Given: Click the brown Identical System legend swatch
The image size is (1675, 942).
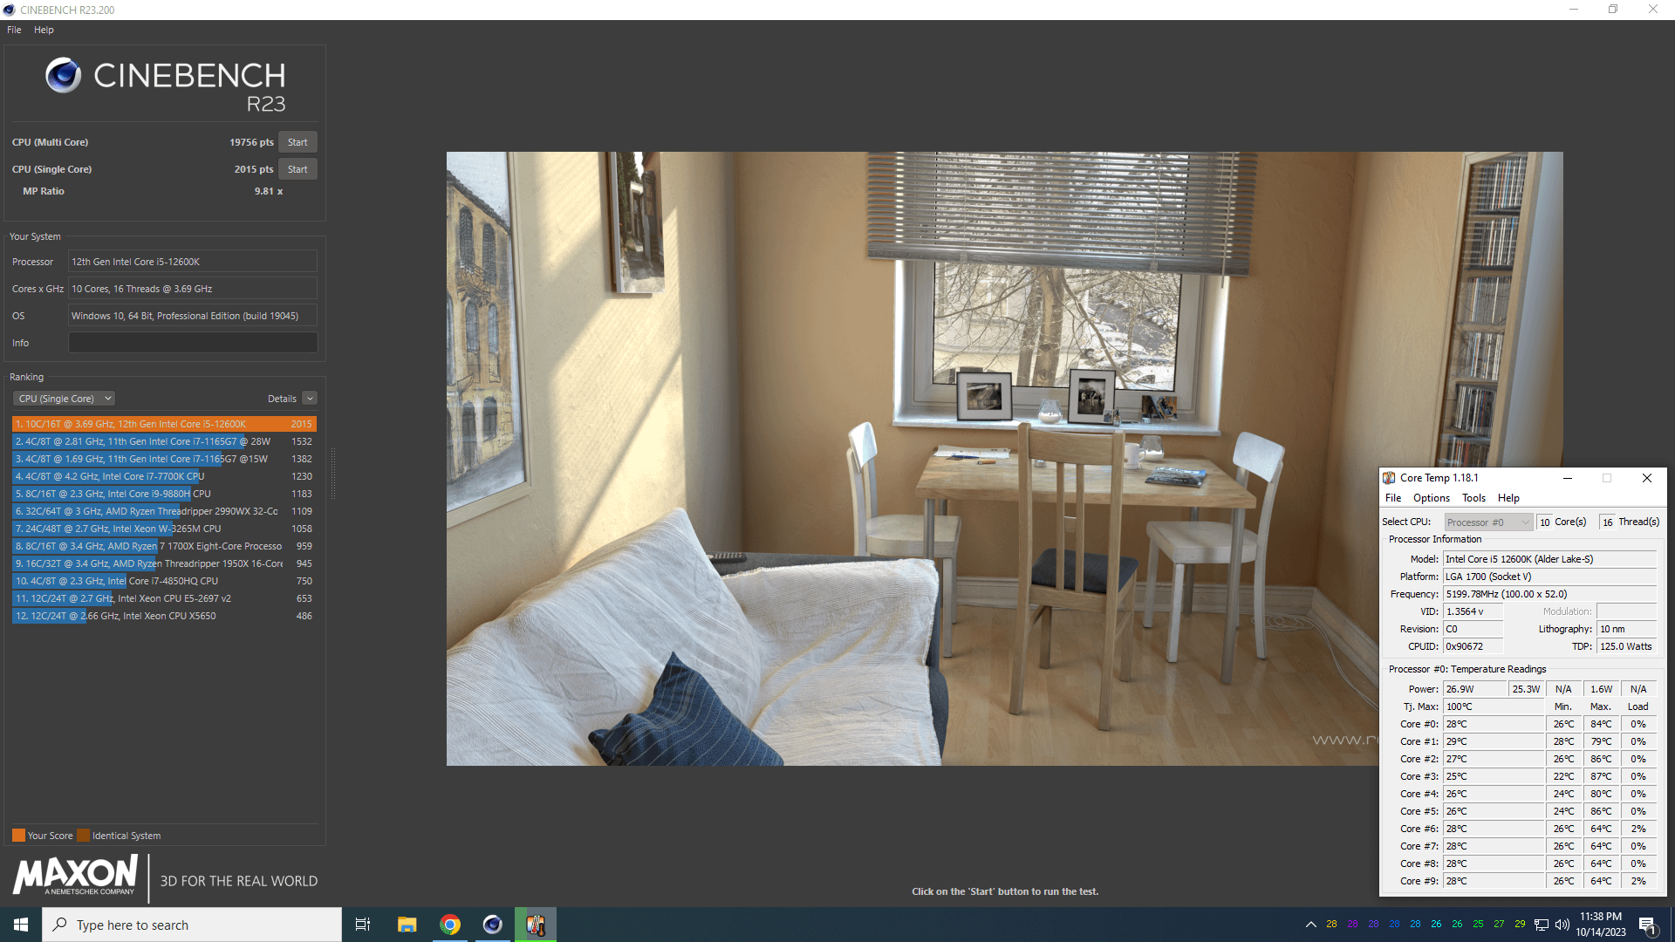Looking at the screenshot, I should click(x=83, y=836).
